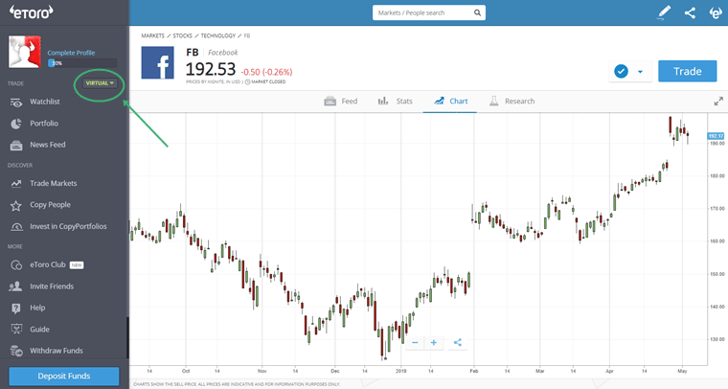Viewport: 728px width, 389px height.
Task: Click the sidebar scrollbar
Action: click(x=127, y=337)
